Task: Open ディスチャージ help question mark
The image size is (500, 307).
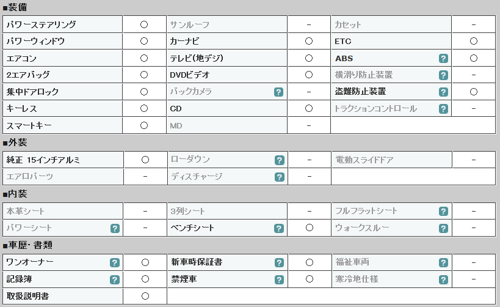Action: 280,177
